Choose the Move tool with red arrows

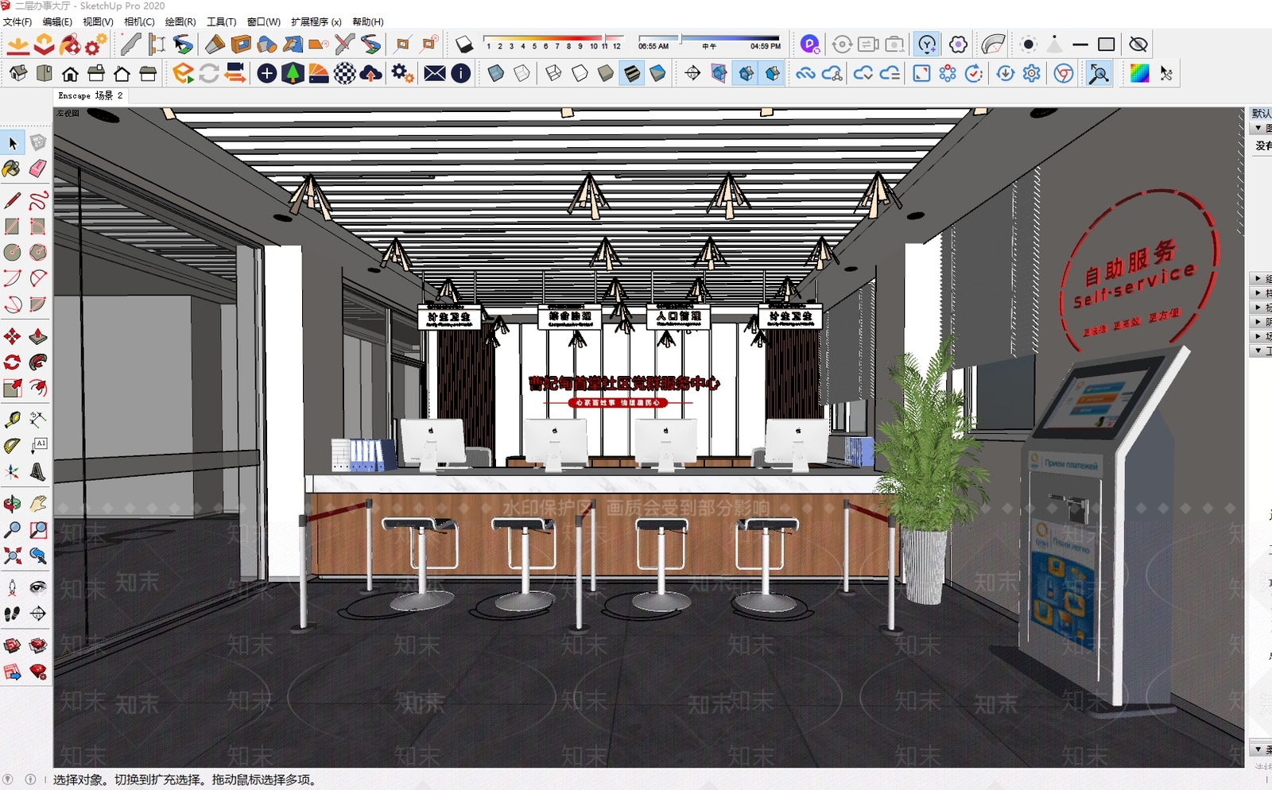[x=12, y=337]
